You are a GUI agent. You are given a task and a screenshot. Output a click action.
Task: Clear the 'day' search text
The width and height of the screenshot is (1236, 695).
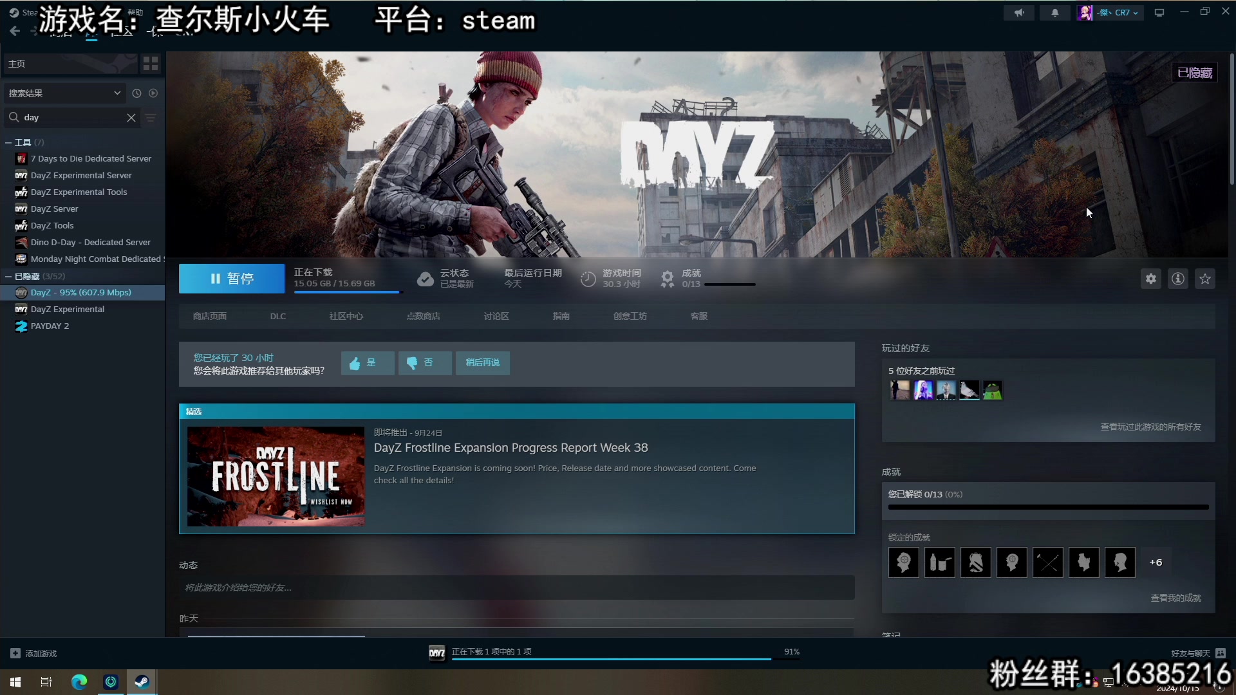point(131,118)
